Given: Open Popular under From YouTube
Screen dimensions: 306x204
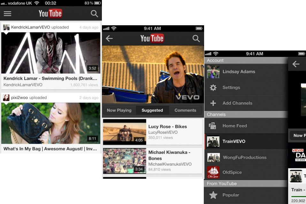Looking at the screenshot, I should pos(246,195).
